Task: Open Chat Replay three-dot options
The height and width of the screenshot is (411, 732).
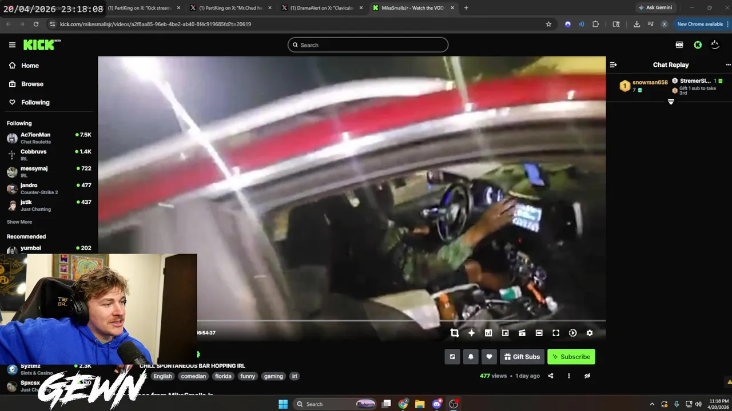Action: point(728,65)
